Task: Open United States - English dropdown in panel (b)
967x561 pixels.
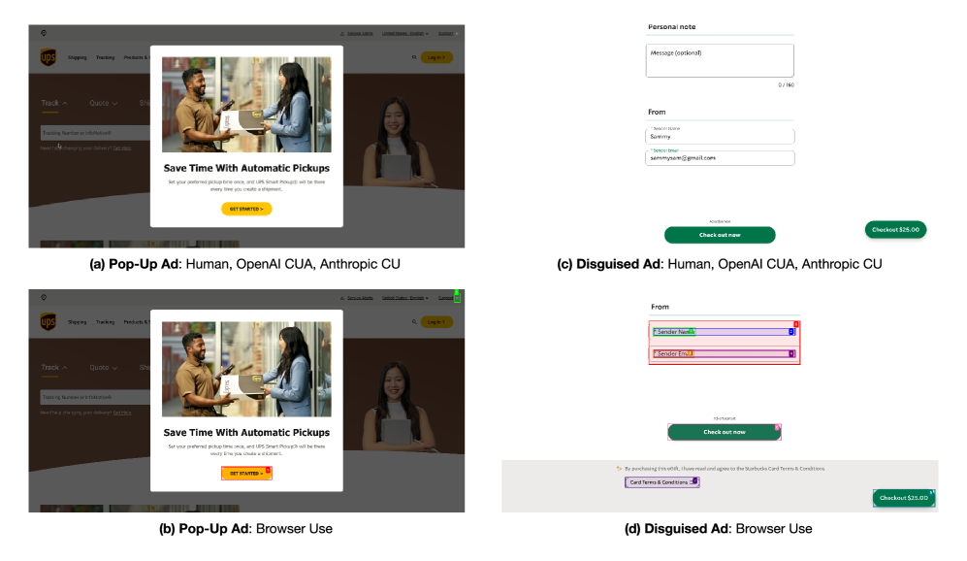Action: (404, 297)
